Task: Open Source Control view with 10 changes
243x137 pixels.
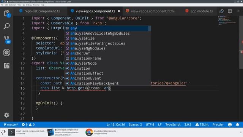Action: pos(6,40)
